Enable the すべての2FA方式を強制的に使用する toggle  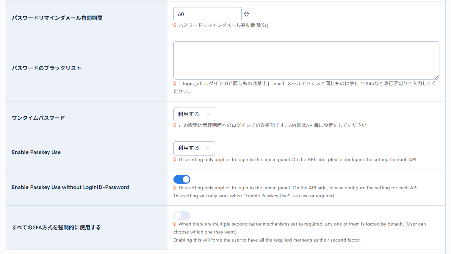(182, 215)
